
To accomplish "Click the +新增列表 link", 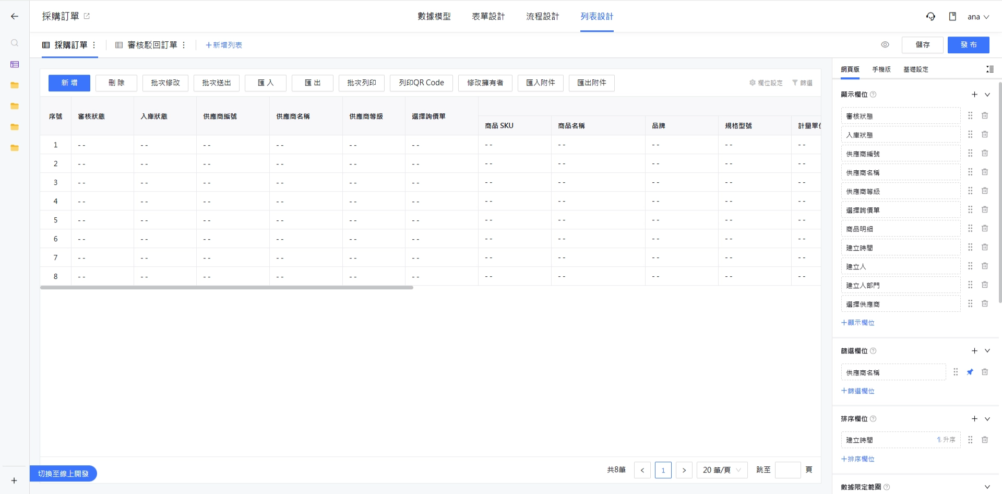I will (x=224, y=45).
